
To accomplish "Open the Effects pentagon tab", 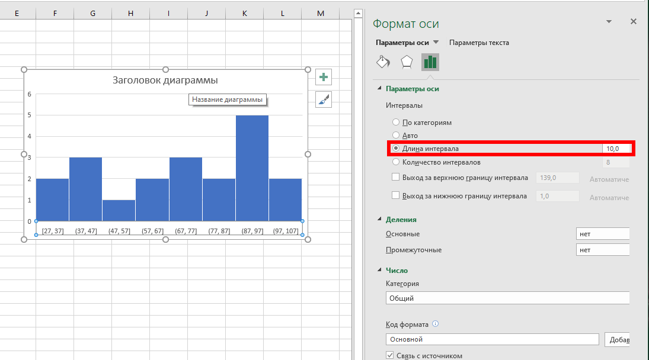I will pos(407,62).
